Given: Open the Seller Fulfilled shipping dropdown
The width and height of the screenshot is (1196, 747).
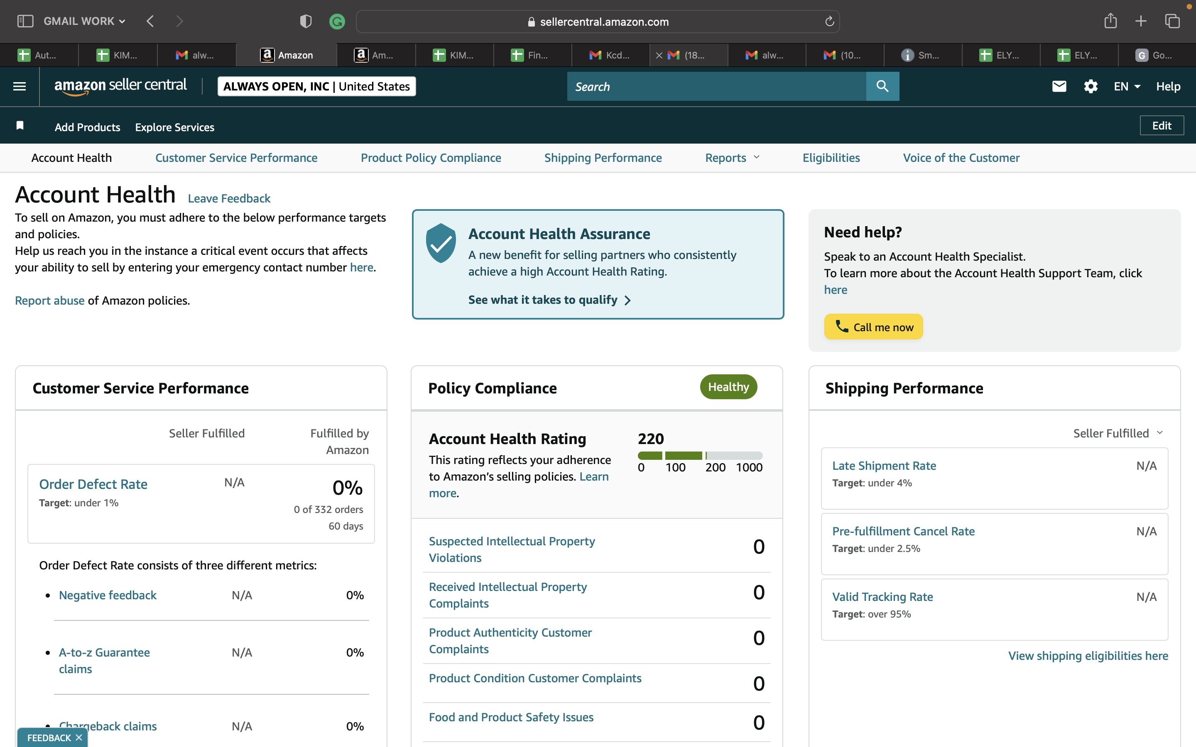Looking at the screenshot, I should [x=1118, y=433].
